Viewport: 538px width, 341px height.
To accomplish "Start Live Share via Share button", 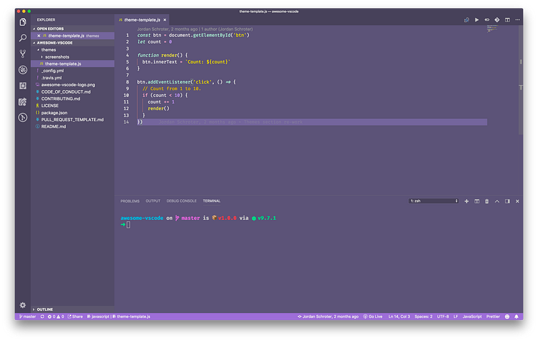I will pyautogui.click(x=75, y=317).
